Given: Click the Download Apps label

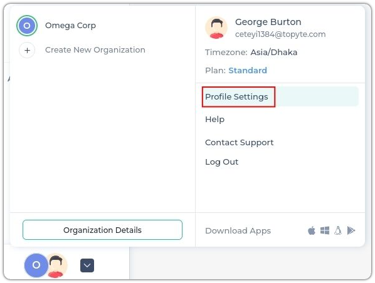Looking at the screenshot, I should click(x=238, y=230).
